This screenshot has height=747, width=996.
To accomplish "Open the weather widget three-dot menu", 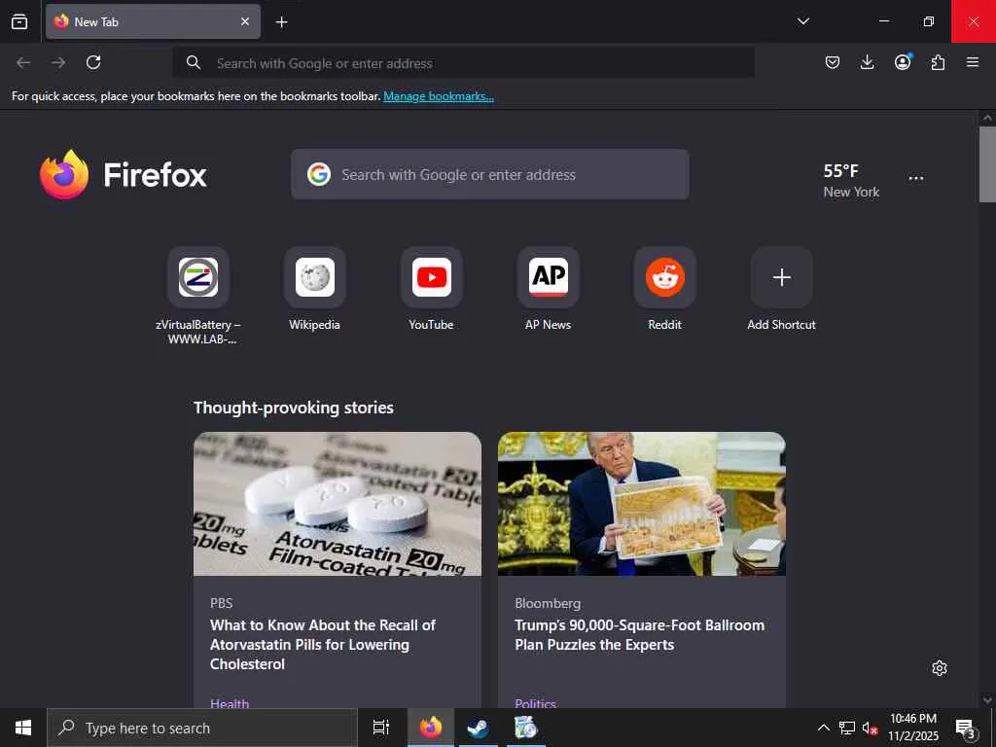I will pos(916,178).
